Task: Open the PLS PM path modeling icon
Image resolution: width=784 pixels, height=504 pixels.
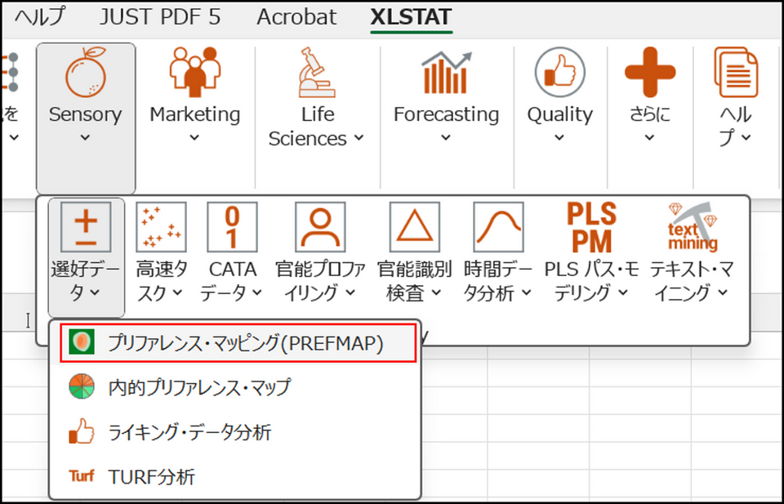Action: coord(591,228)
